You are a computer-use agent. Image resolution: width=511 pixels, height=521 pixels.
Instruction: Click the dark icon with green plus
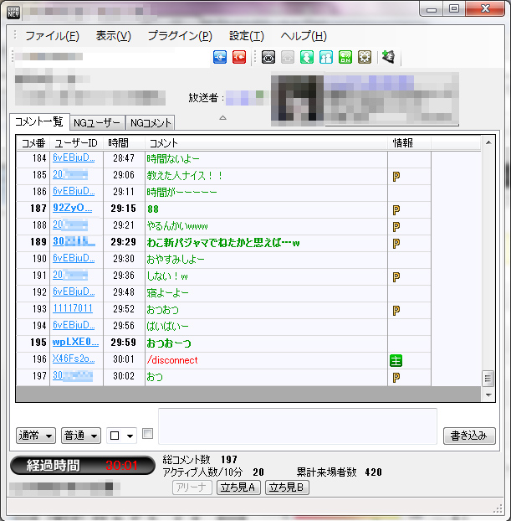[388, 58]
